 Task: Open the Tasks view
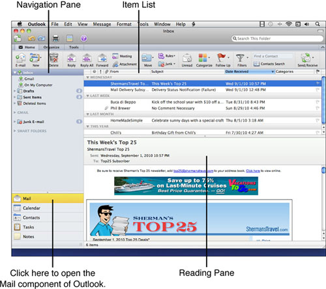click(48, 227)
